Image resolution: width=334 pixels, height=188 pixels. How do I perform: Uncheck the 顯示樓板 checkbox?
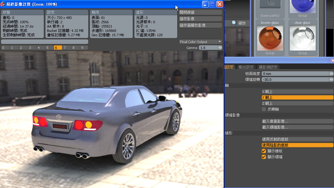[264, 151]
